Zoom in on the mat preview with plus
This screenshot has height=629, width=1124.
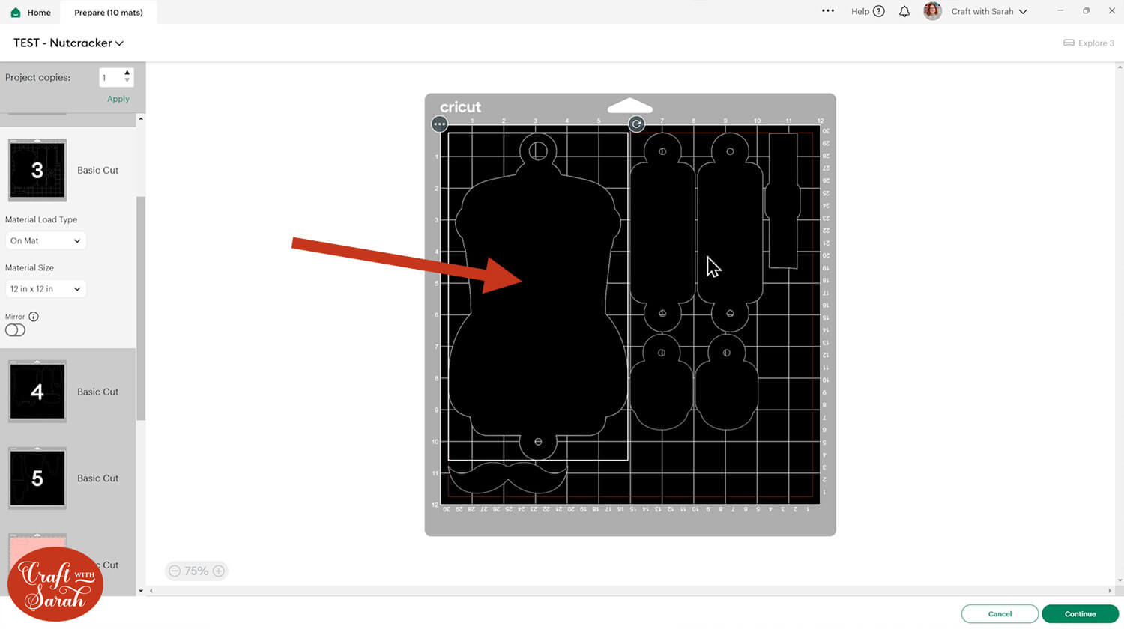219,571
